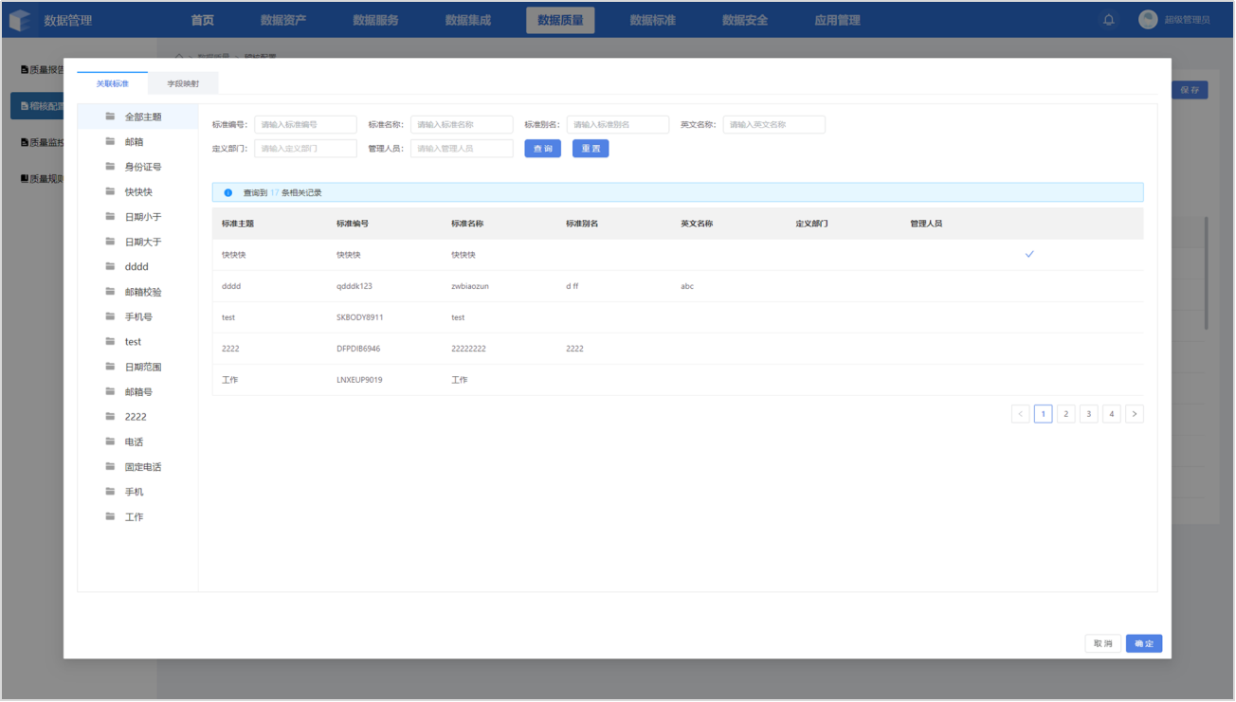Click the info icon in result banner
Screen dimensions: 1236x702
pos(228,192)
